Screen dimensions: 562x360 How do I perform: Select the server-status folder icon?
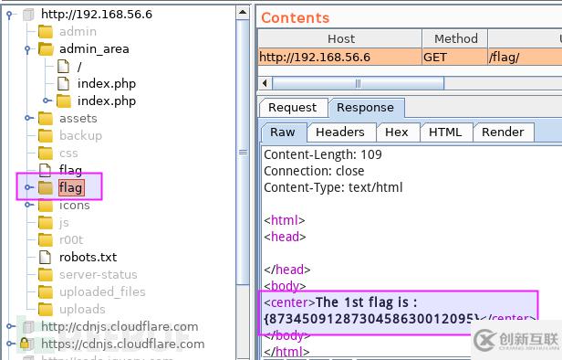click(x=46, y=275)
